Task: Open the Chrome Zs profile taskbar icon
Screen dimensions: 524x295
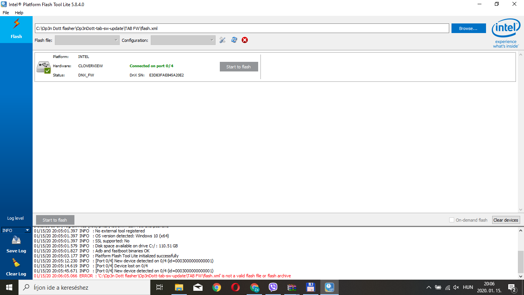Action: point(254,287)
